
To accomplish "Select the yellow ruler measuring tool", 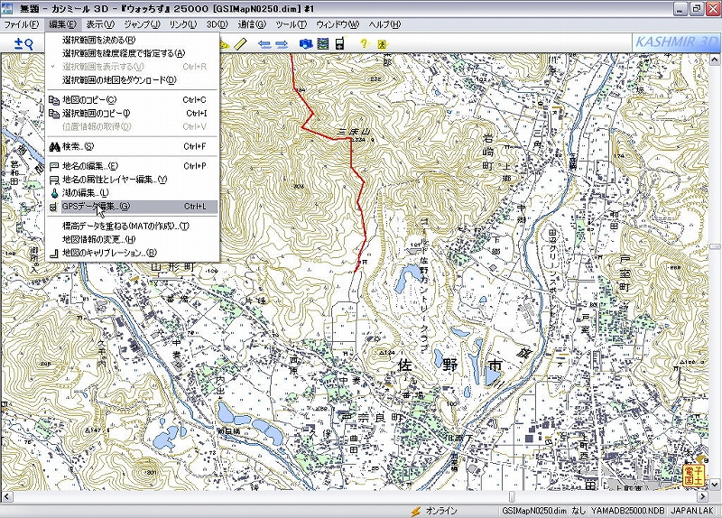I will click(x=240, y=44).
